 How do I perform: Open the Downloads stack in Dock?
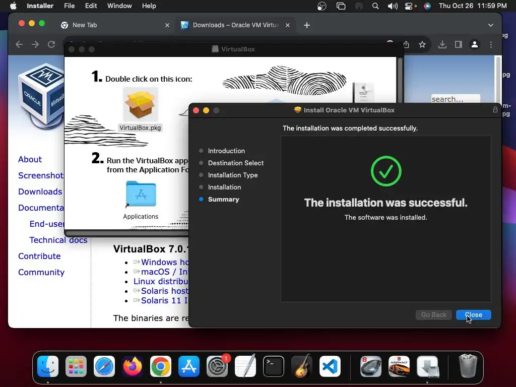click(x=427, y=366)
